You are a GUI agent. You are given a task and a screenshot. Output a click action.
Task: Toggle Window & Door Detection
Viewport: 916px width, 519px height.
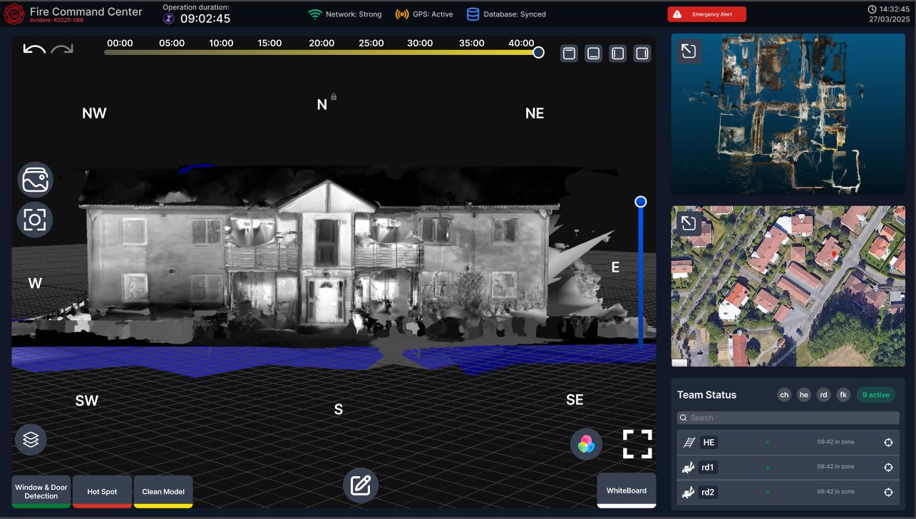tap(41, 491)
